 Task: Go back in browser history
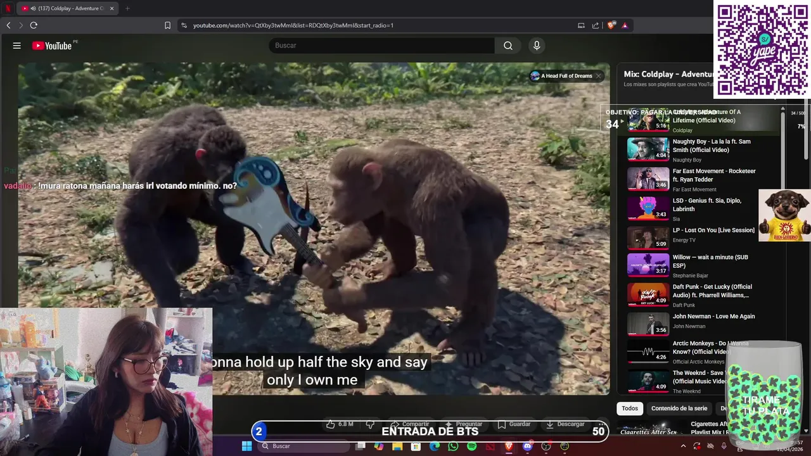[x=8, y=25]
